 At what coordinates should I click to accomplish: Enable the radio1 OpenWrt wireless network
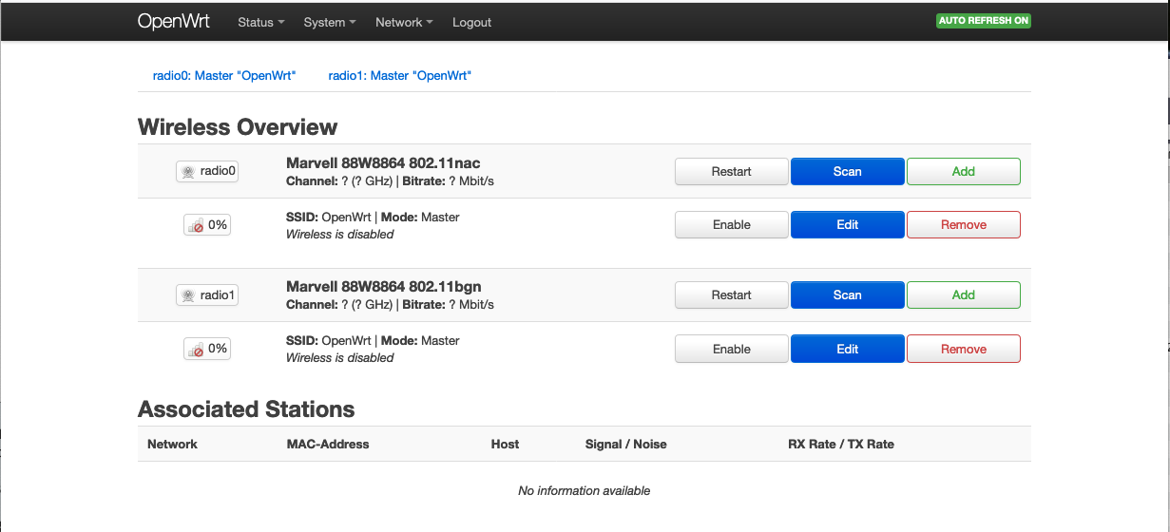click(x=731, y=349)
